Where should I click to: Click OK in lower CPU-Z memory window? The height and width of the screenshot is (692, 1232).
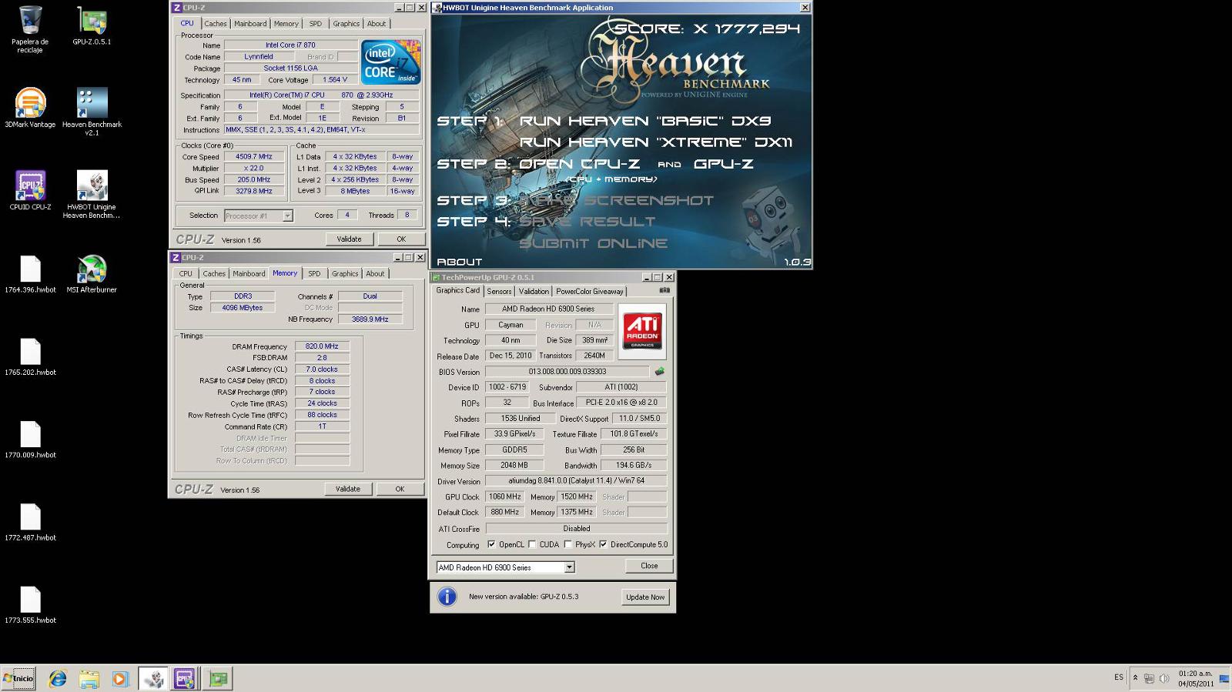pyautogui.click(x=400, y=489)
